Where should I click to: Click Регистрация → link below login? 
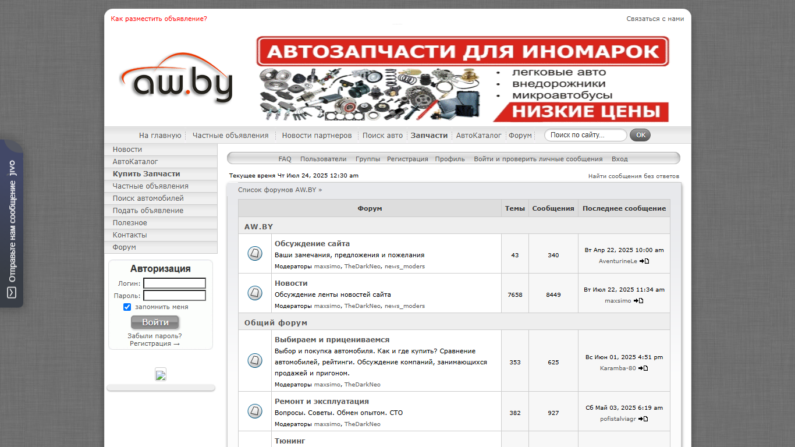tap(155, 343)
